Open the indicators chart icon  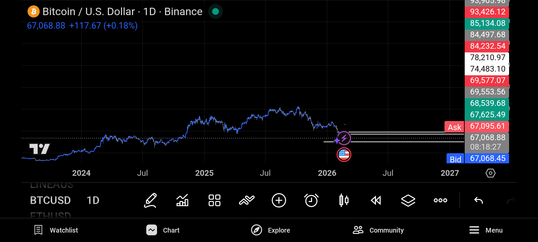pos(182,201)
